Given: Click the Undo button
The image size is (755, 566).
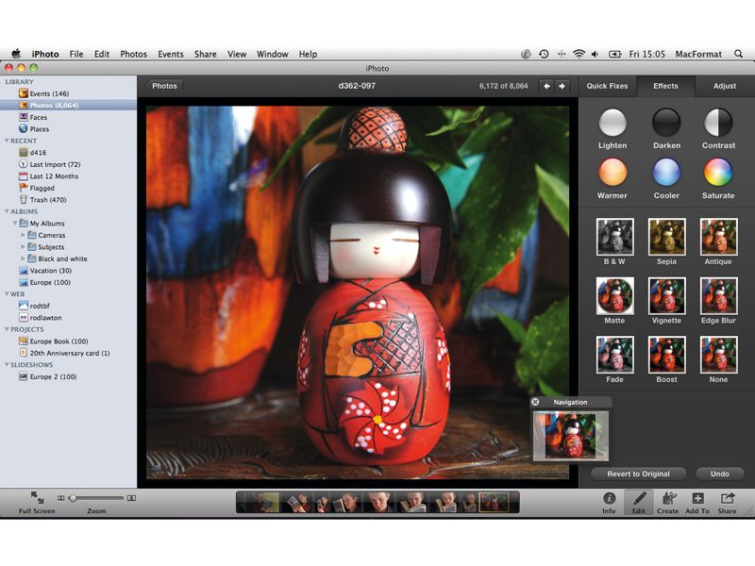Looking at the screenshot, I should 720,474.
